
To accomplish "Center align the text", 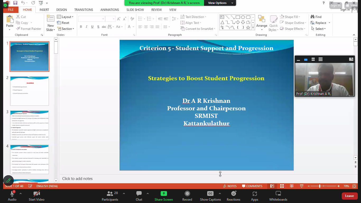I will [x=146, y=27].
